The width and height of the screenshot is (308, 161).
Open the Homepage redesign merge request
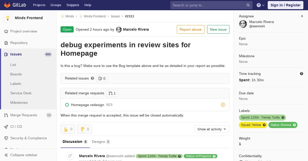pyautogui.click(x=88, y=105)
